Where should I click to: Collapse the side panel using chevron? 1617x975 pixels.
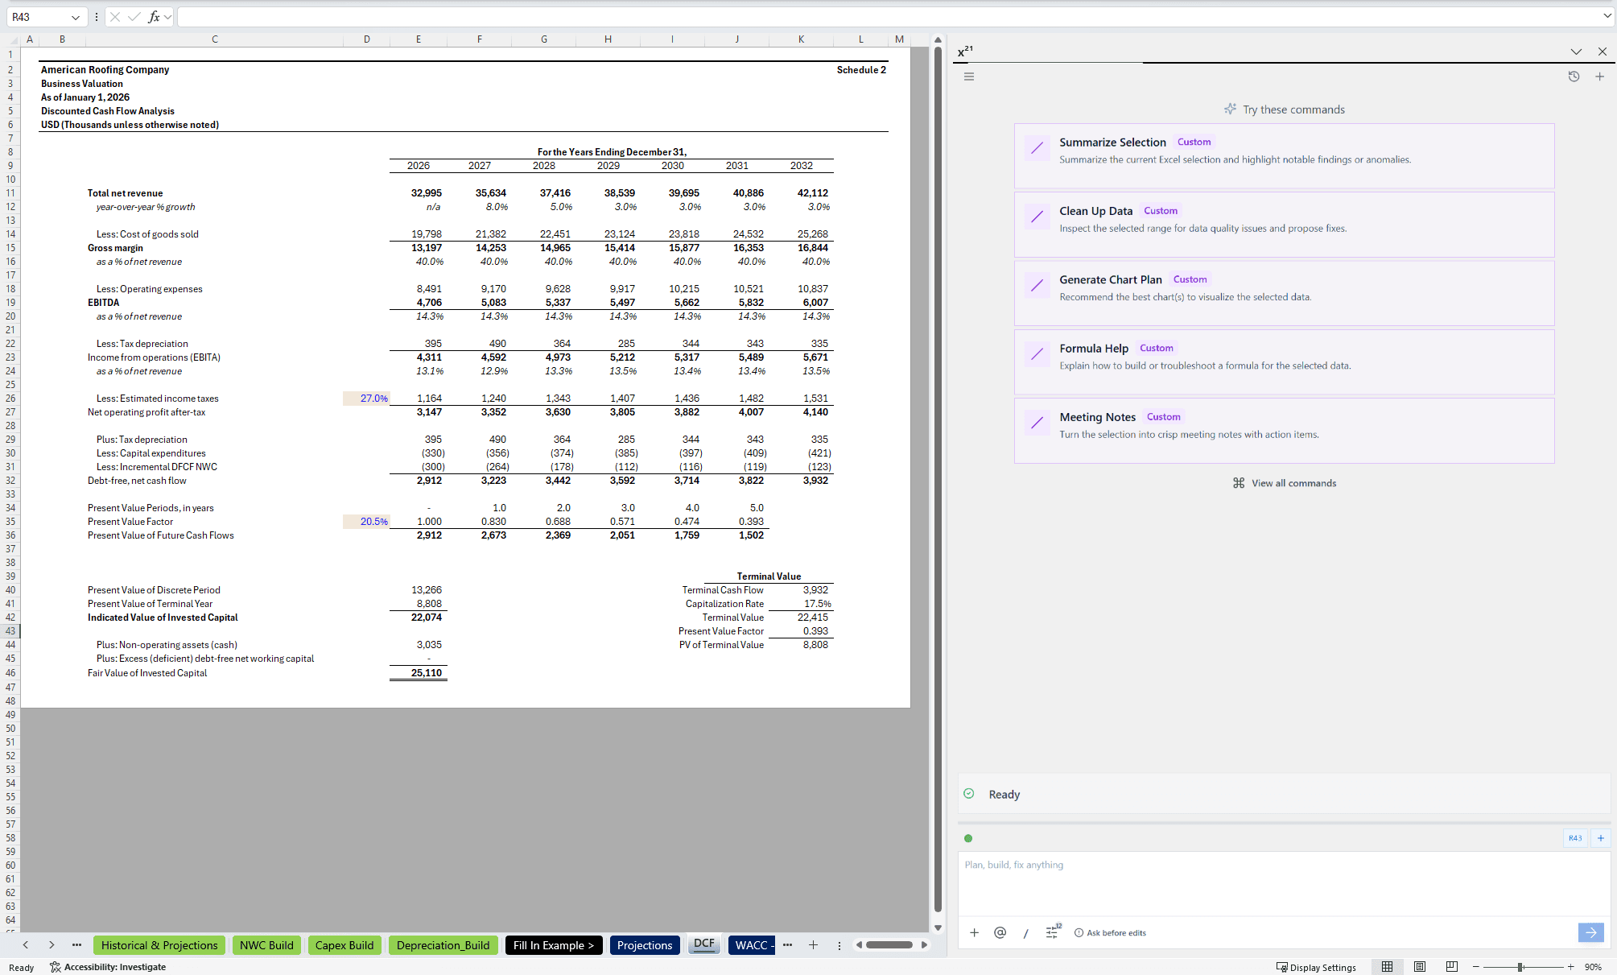[1575, 52]
